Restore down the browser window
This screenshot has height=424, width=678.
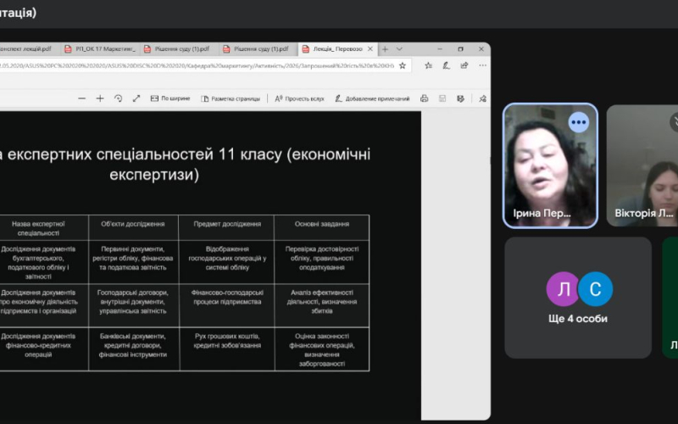click(x=460, y=49)
